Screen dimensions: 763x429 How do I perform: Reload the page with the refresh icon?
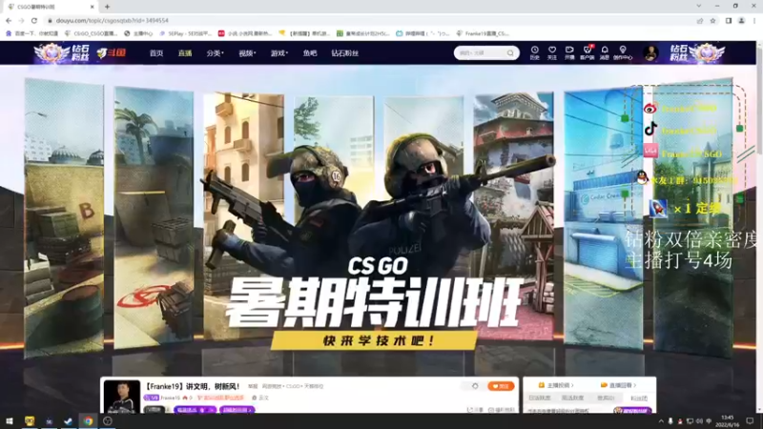[x=34, y=20]
